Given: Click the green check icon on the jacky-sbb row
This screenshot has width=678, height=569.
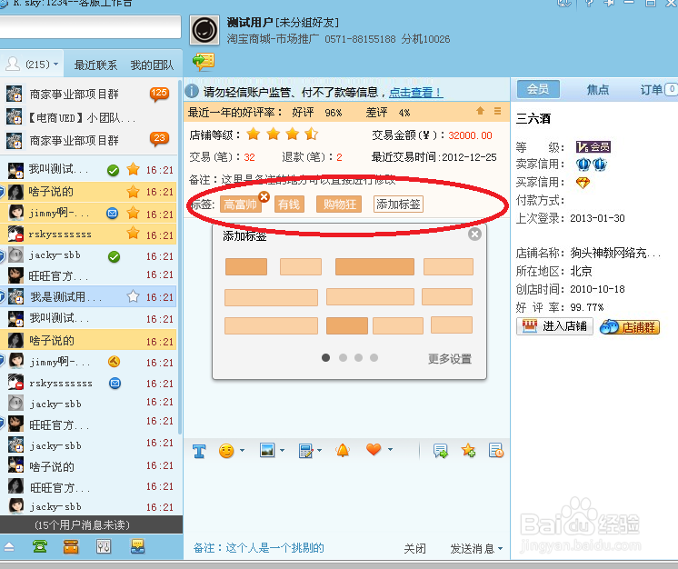Looking at the screenshot, I should (x=114, y=257).
